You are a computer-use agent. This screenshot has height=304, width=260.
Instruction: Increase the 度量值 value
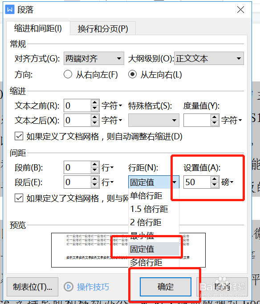pyautogui.click(x=215, y=117)
